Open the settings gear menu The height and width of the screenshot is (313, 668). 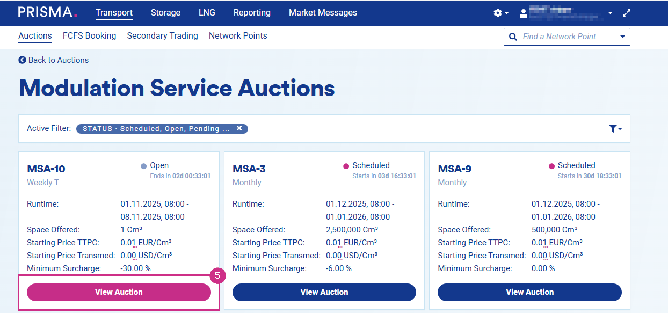tap(498, 13)
